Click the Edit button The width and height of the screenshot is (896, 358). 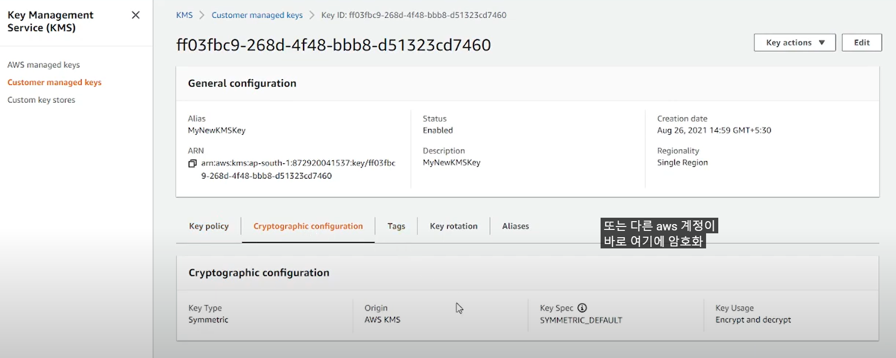(x=861, y=42)
